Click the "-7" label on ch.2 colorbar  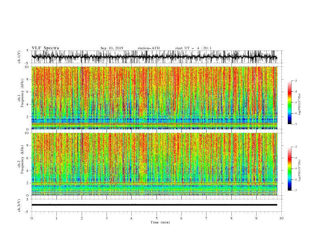[295, 190]
